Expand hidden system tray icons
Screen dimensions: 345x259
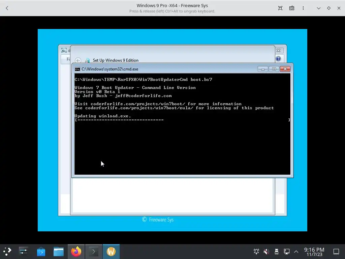coord(296,252)
